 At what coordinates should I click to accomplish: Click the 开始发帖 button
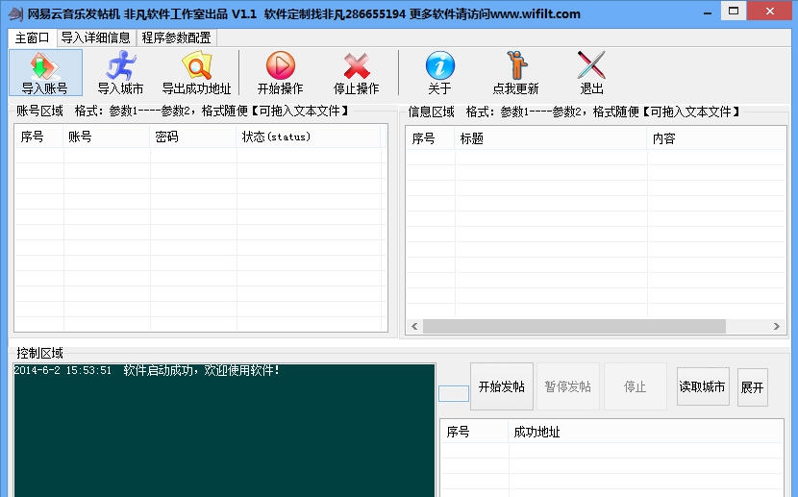click(502, 386)
